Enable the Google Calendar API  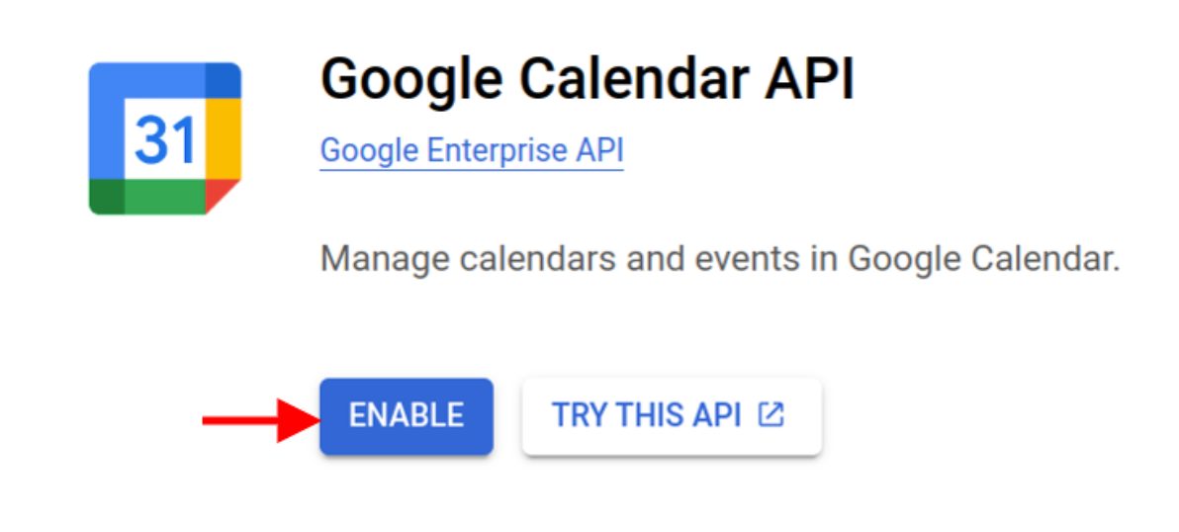coord(406,416)
